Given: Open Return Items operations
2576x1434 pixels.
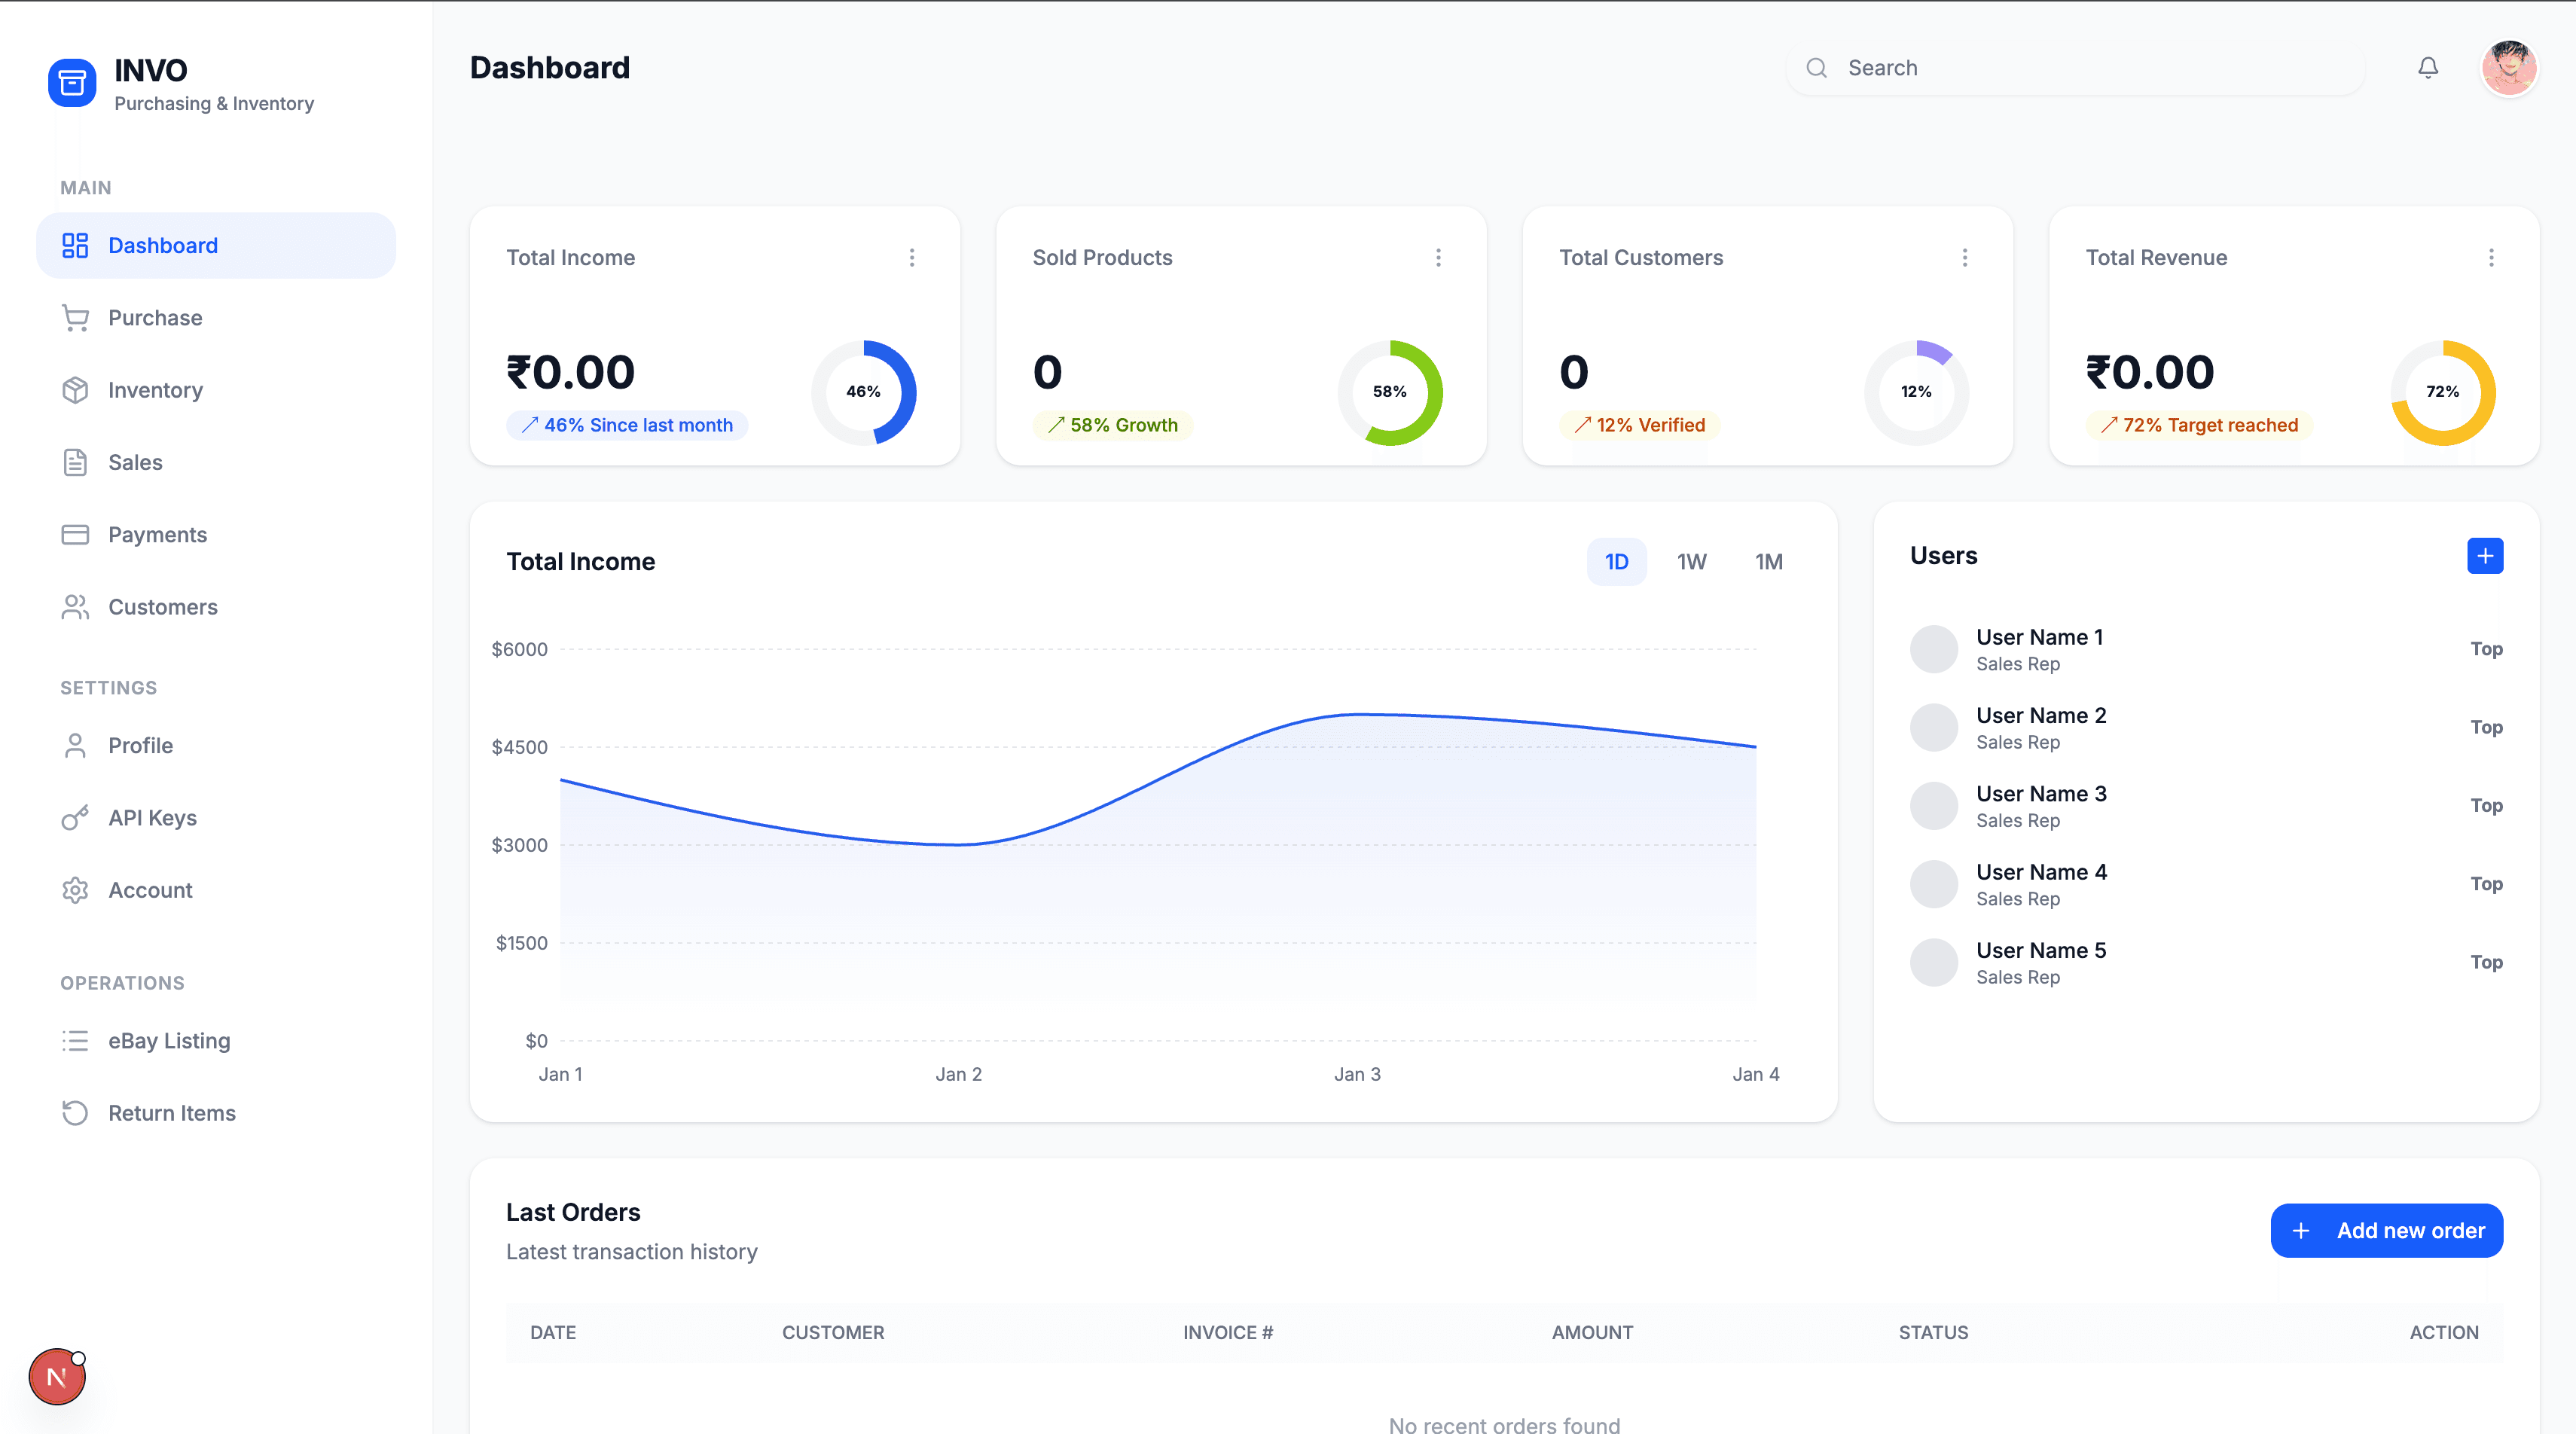Looking at the screenshot, I should coord(216,1113).
